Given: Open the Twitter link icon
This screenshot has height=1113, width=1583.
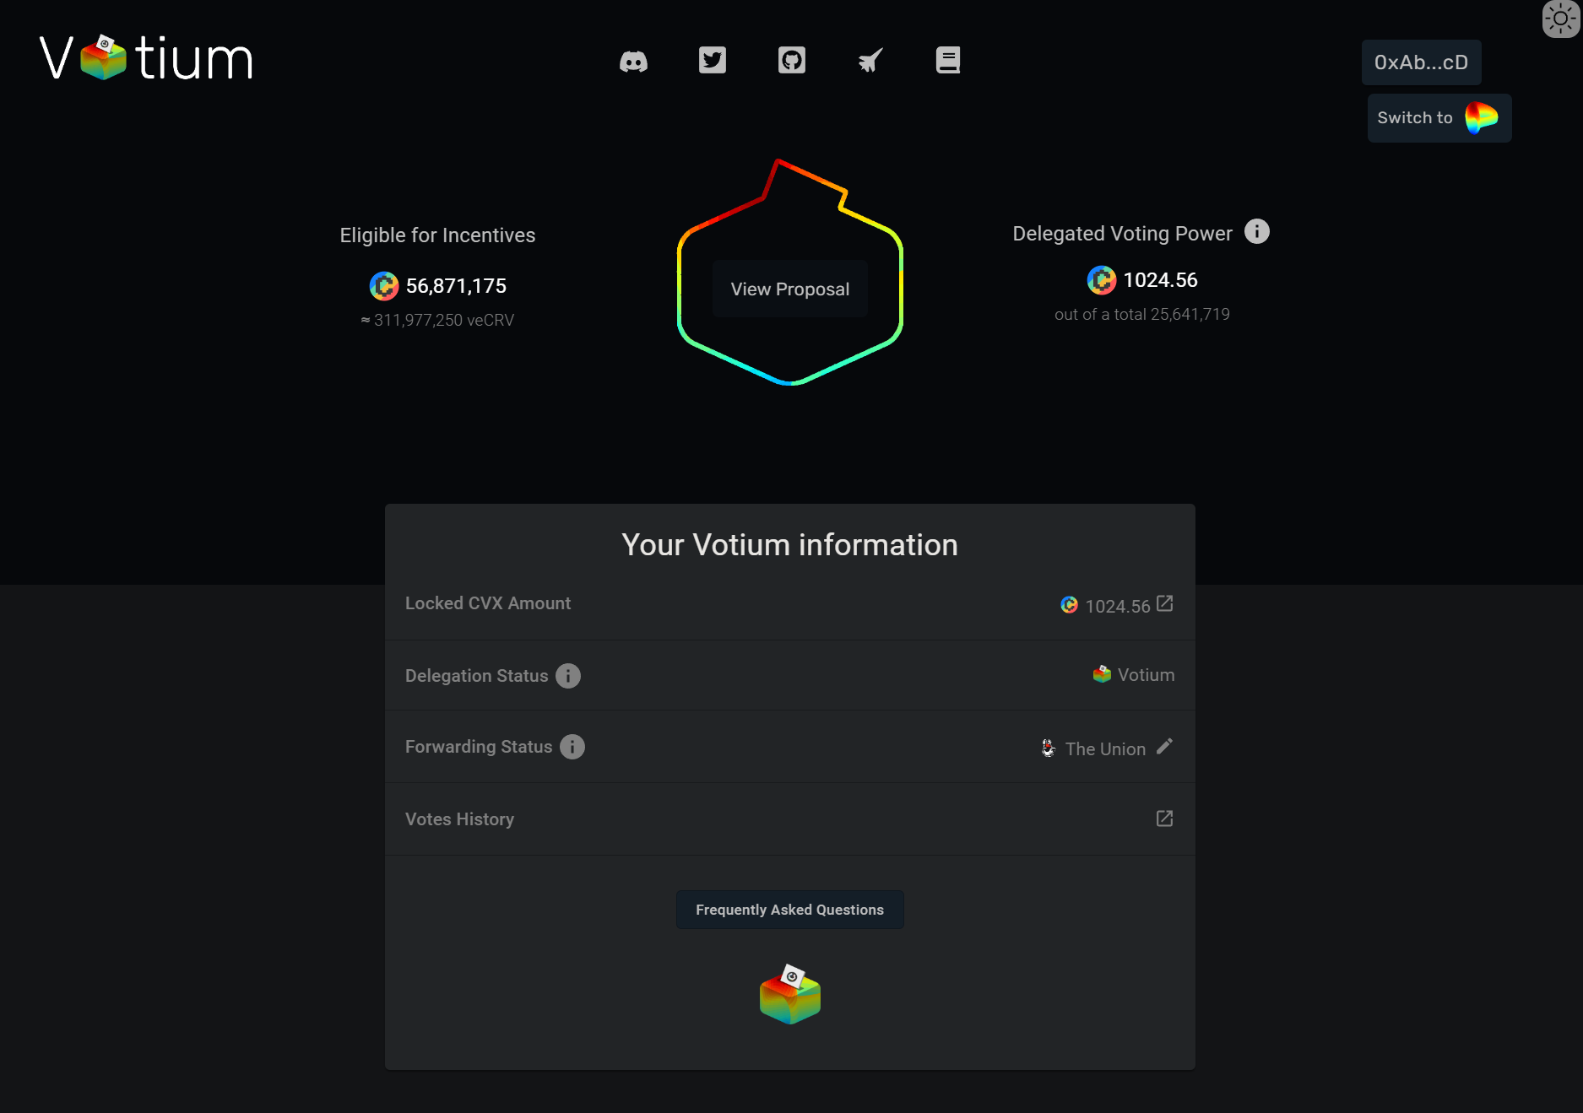Looking at the screenshot, I should click(713, 60).
